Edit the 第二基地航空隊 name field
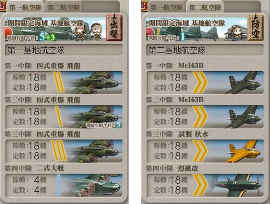 (x=205, y=50)
